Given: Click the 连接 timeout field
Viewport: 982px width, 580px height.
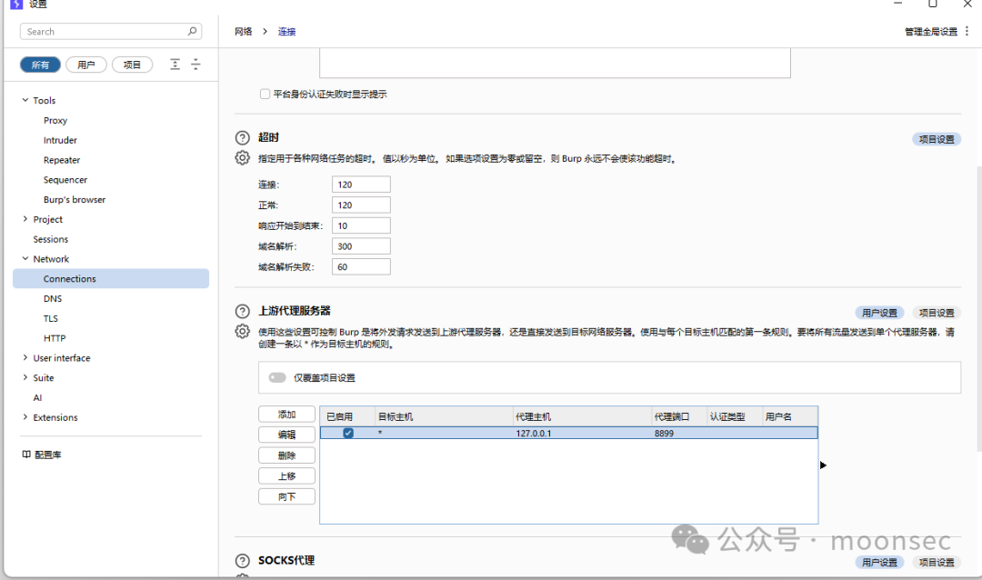Looking at the screenshot, I should point(361,185).
